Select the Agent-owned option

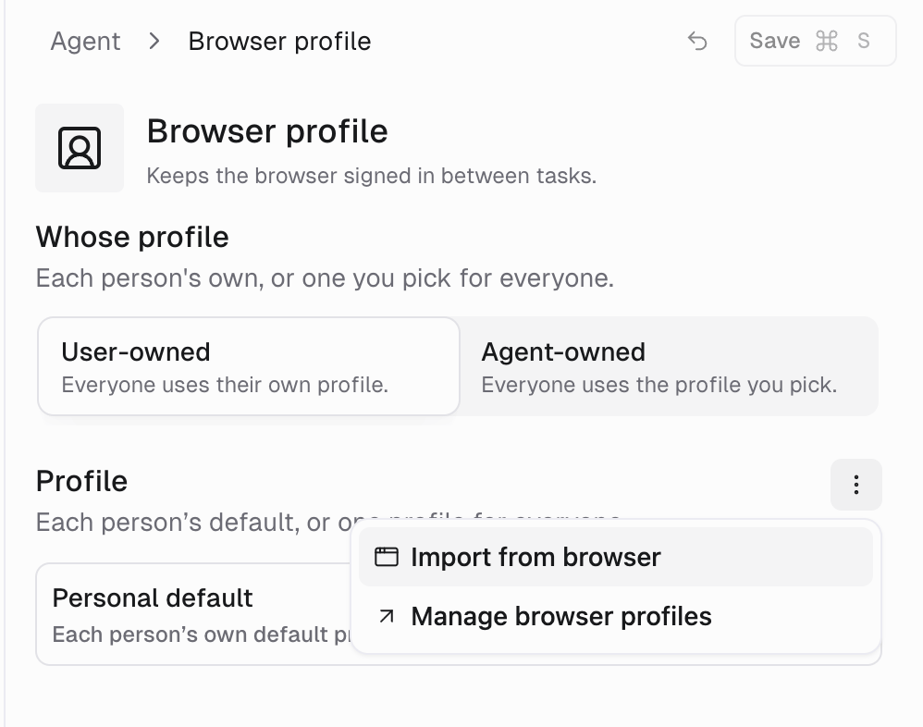(669, 366)
